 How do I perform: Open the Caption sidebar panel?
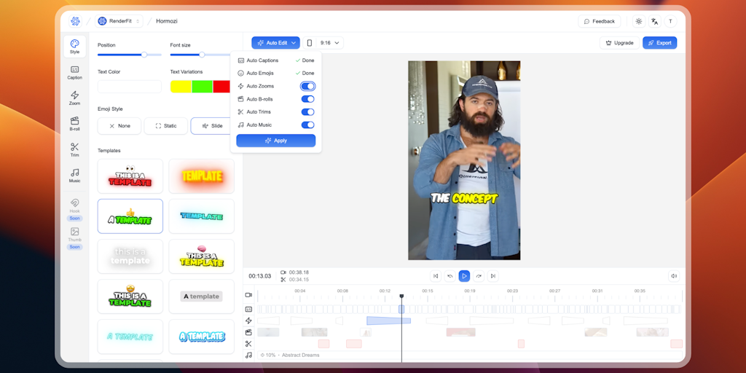[75, 72]
